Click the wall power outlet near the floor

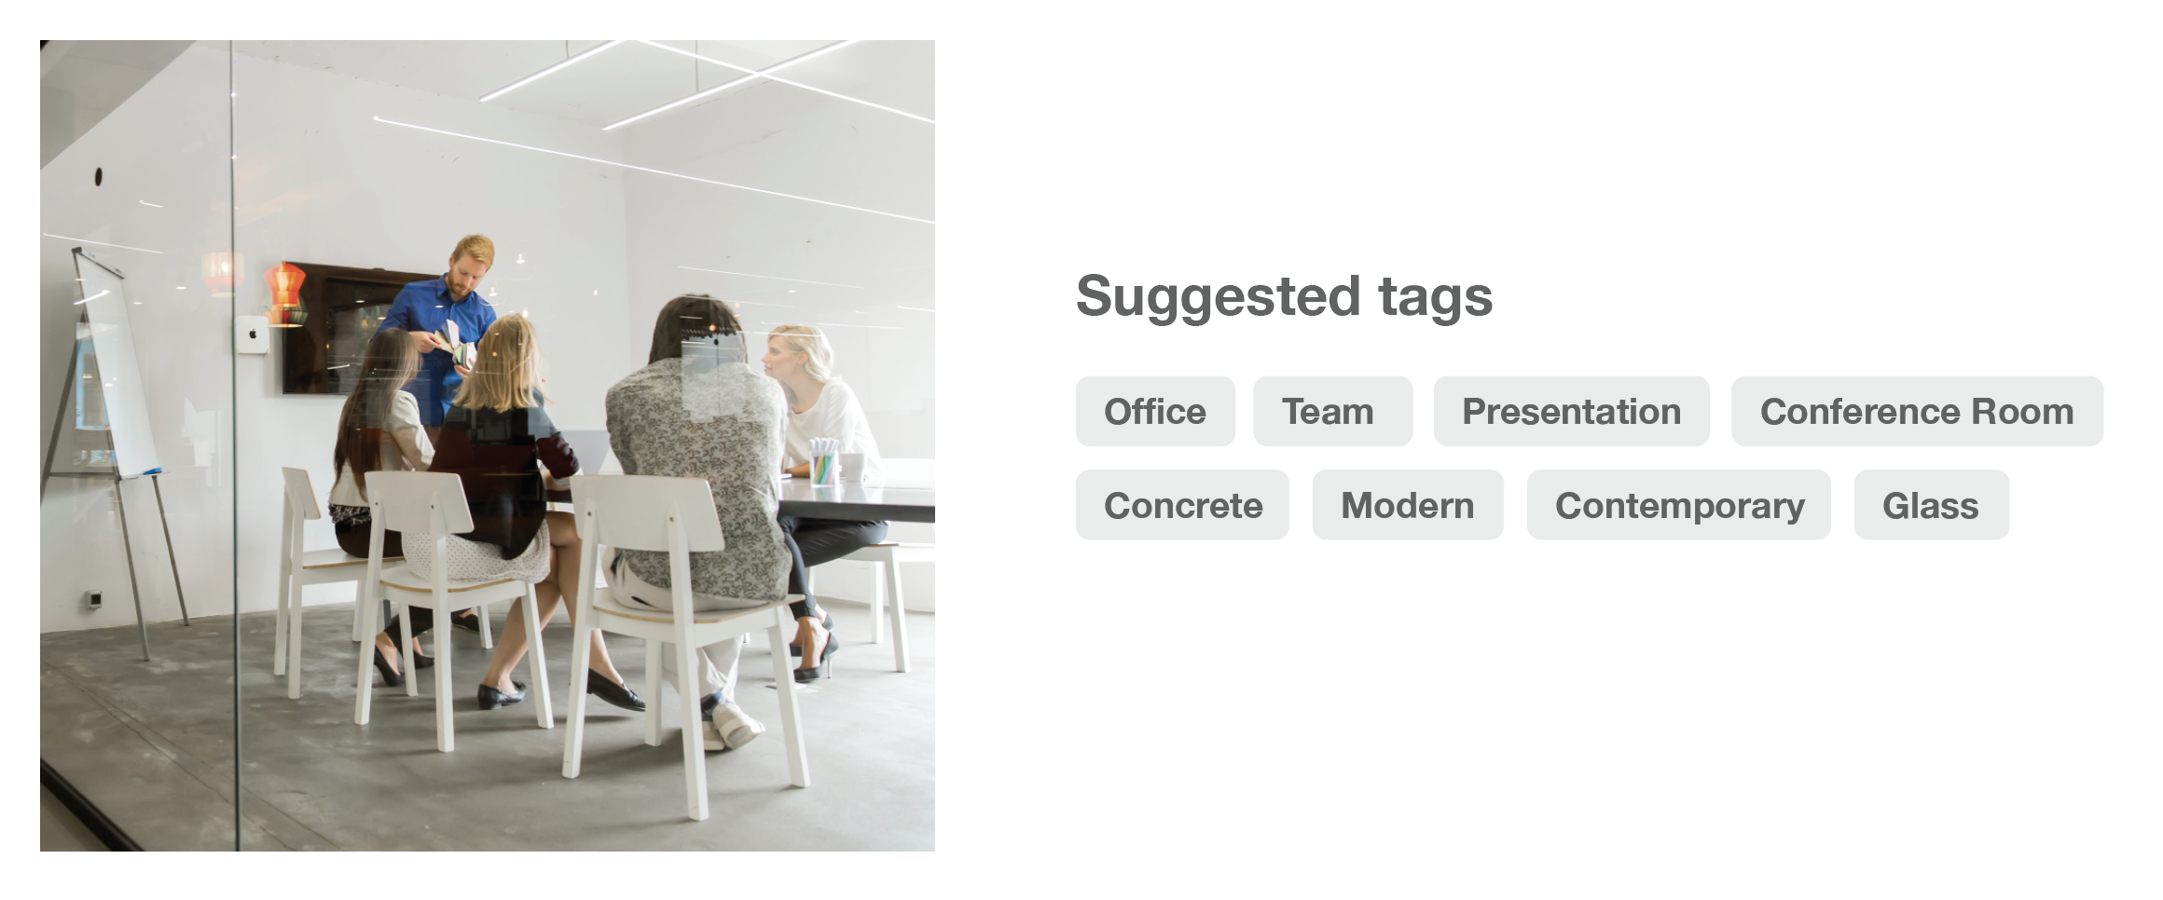coord(94,598)
